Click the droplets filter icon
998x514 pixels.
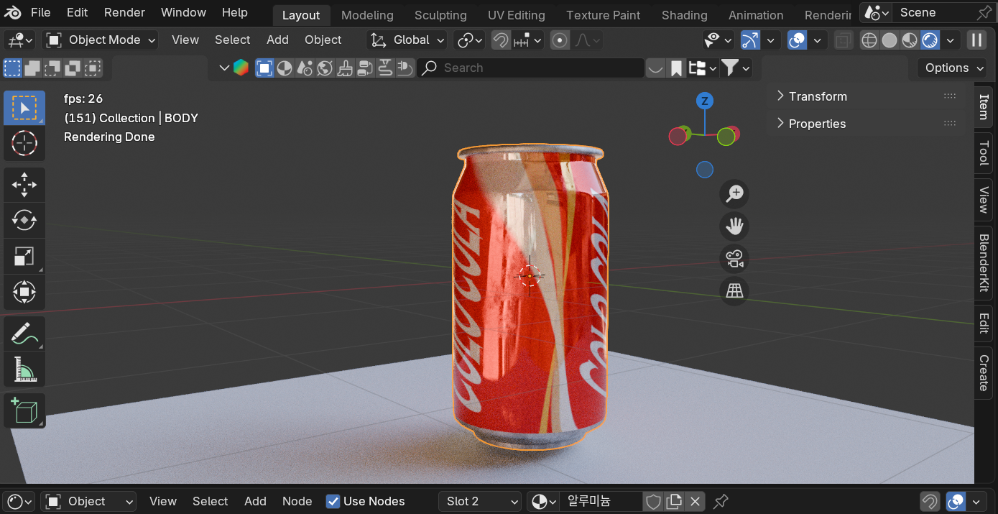pos(305,68)
